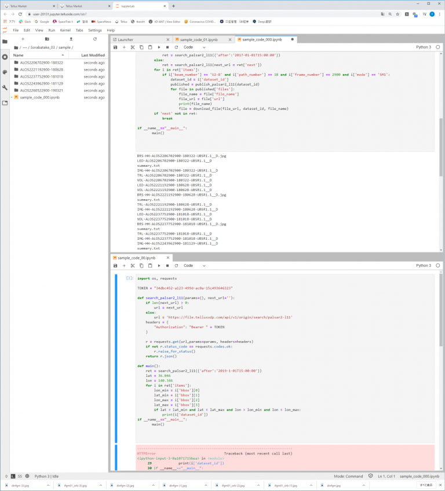Open Running Terminals and Kernels sidebar
The image size is (445, 491).
pyautogui.click(x=5, y=57)
